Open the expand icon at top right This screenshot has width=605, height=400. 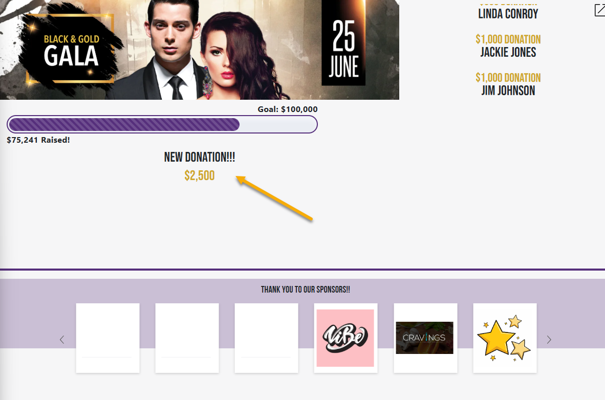[x=600, y=10]
